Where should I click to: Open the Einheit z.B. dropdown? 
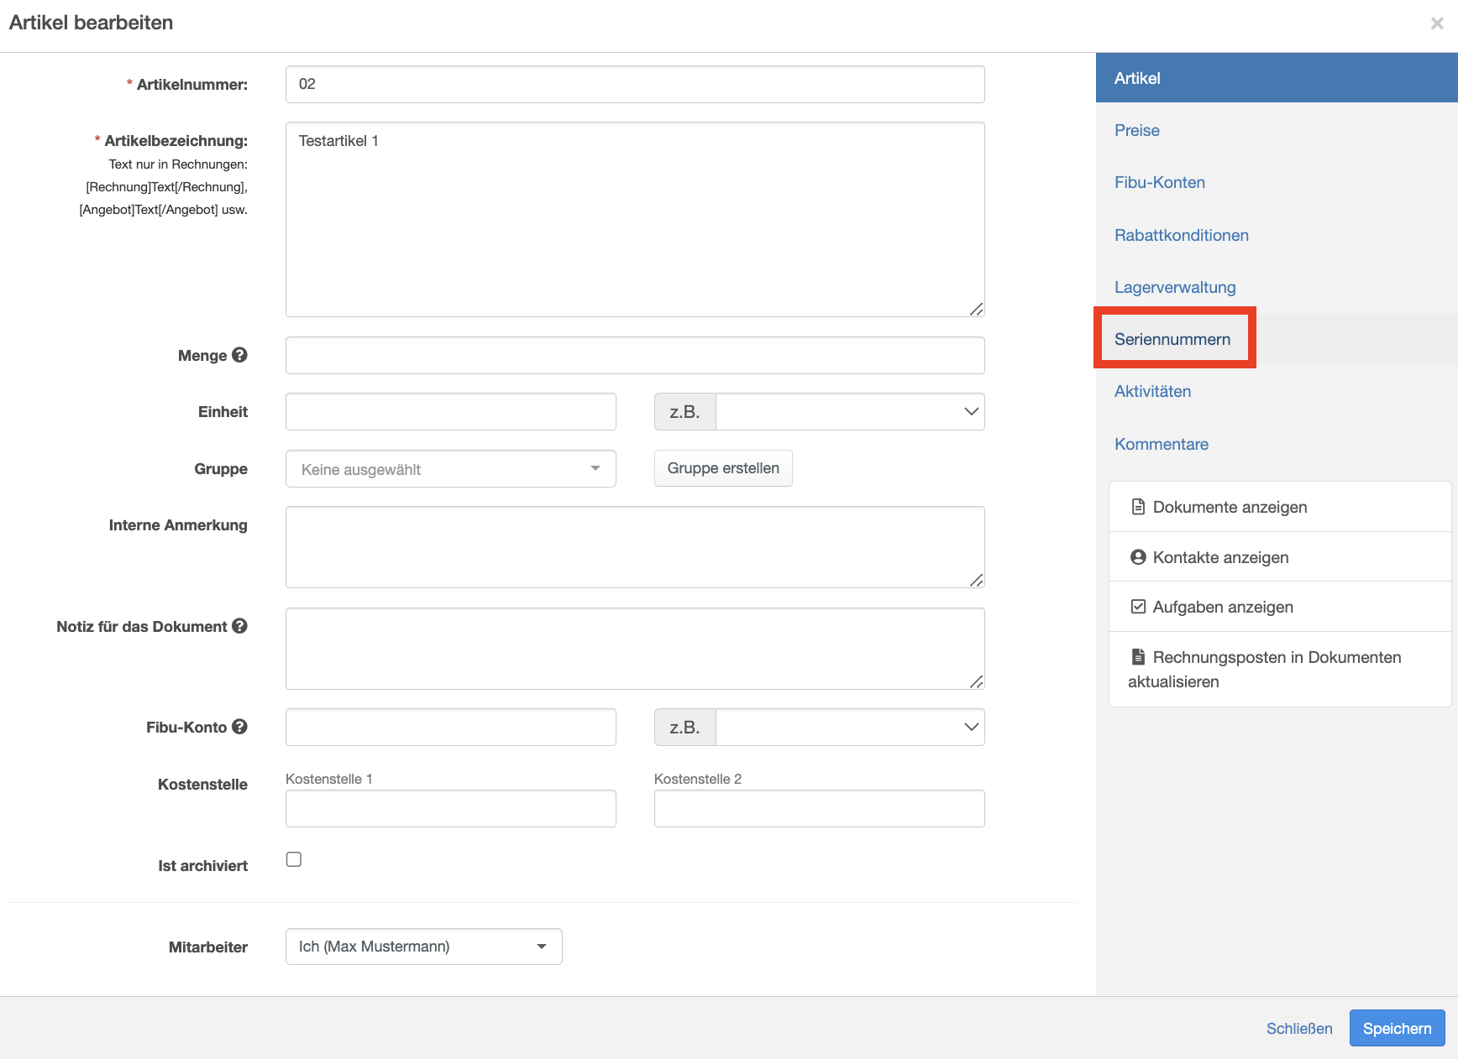point(850,412)
